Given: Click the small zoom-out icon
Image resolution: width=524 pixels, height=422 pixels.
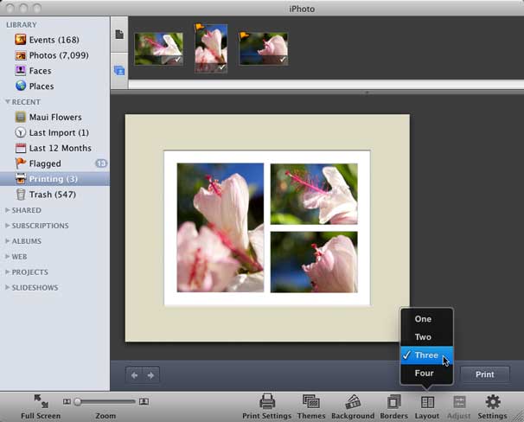Looking at the screenshot, I should coord(67,401).
